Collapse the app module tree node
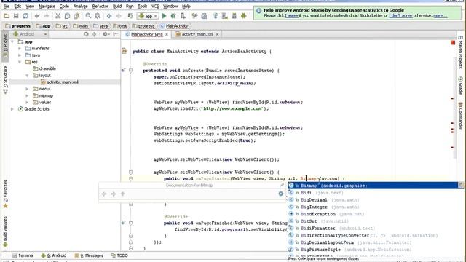The height and width of the screenshot is (262, 466). [12, 42]
